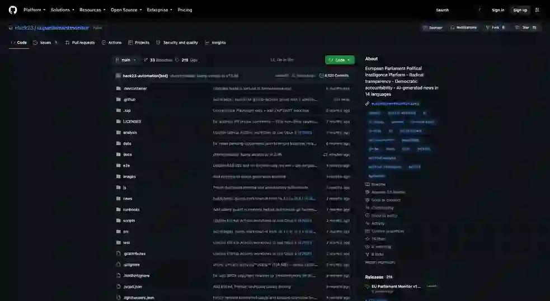Click the analysis folder icon

pos(118,133)
